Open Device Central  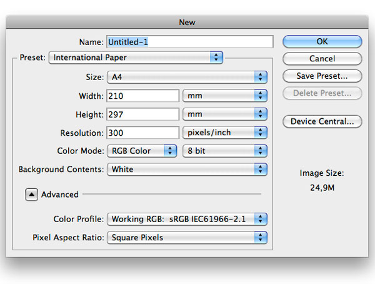[x=322, y=121]
